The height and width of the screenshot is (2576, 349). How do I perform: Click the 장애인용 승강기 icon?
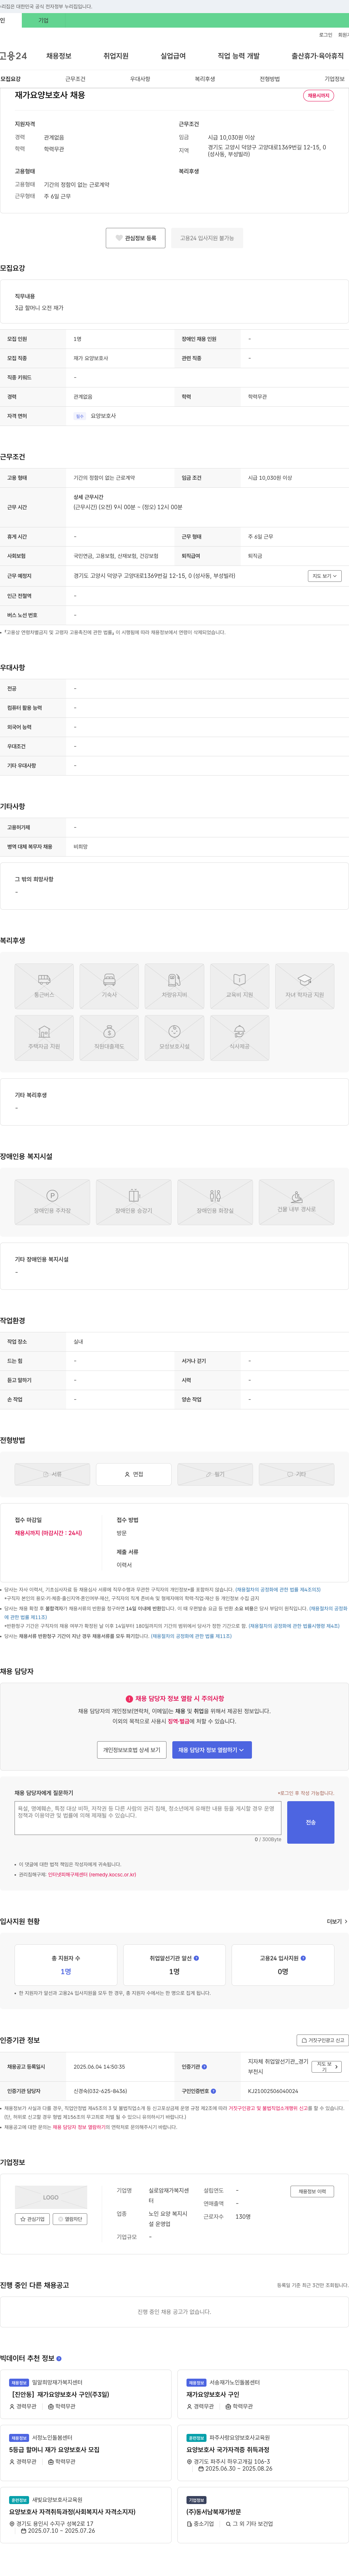click(x=134, y=1202)
